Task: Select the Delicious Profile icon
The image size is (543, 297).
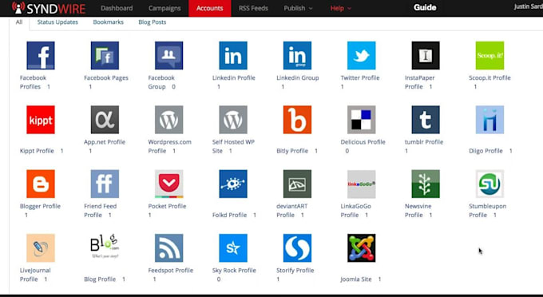Action: click(361, 120)
